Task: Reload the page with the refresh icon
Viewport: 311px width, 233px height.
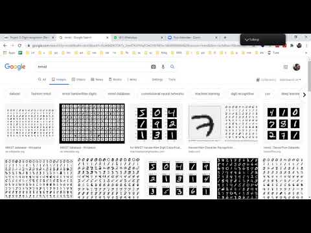Action: pos(19,45)
